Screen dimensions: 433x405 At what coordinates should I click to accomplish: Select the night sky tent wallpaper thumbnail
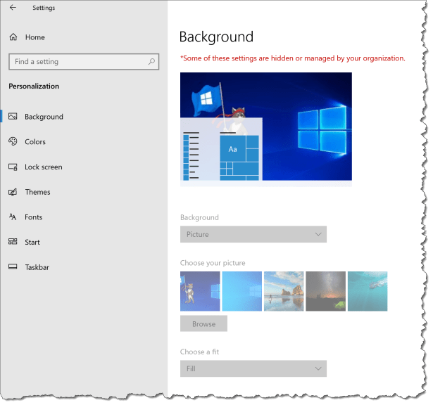[325, 291]
